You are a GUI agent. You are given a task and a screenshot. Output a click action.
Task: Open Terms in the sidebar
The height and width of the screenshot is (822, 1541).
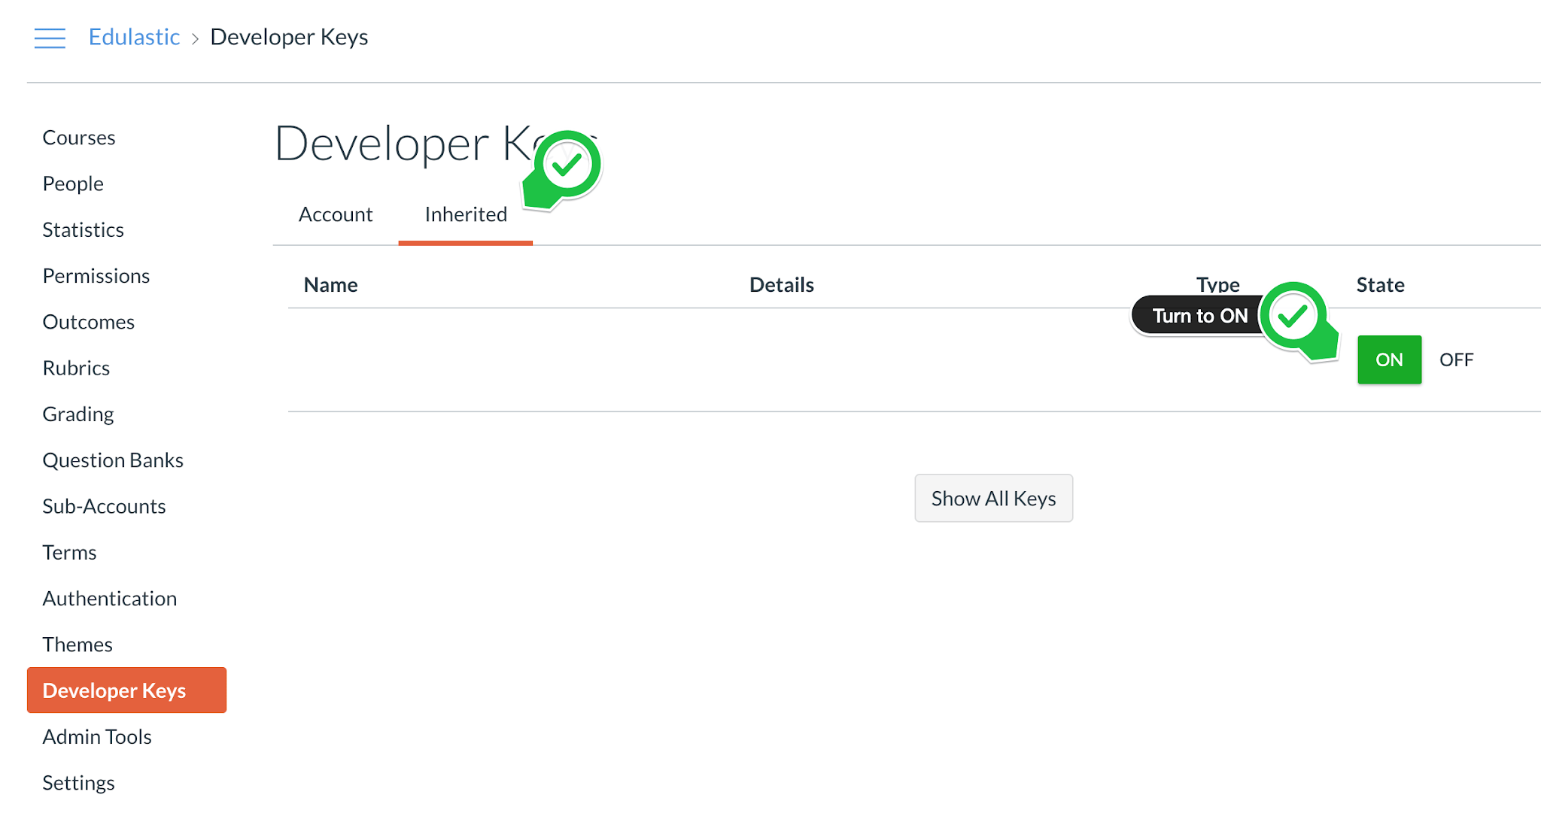pyautogui.click(x=69, y=553)
